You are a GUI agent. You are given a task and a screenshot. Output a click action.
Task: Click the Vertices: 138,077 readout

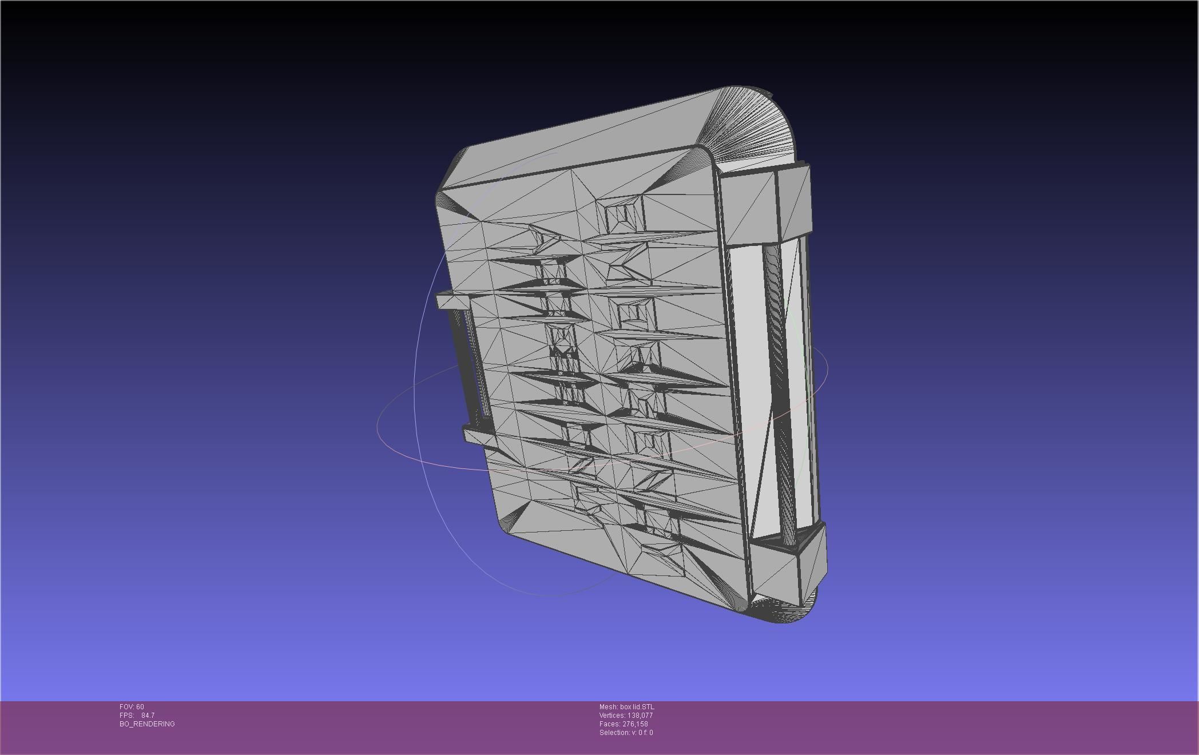click(626, 716)
